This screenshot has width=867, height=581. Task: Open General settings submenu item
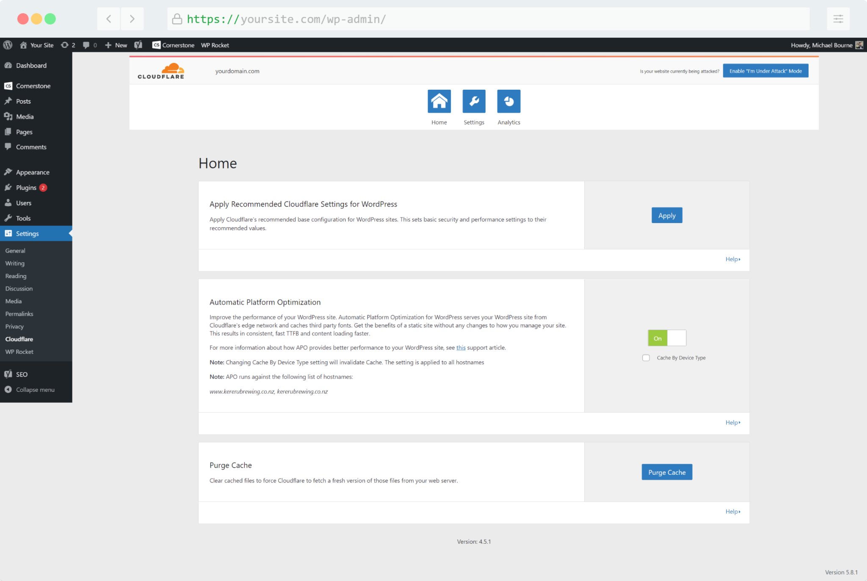coord(15,251)
